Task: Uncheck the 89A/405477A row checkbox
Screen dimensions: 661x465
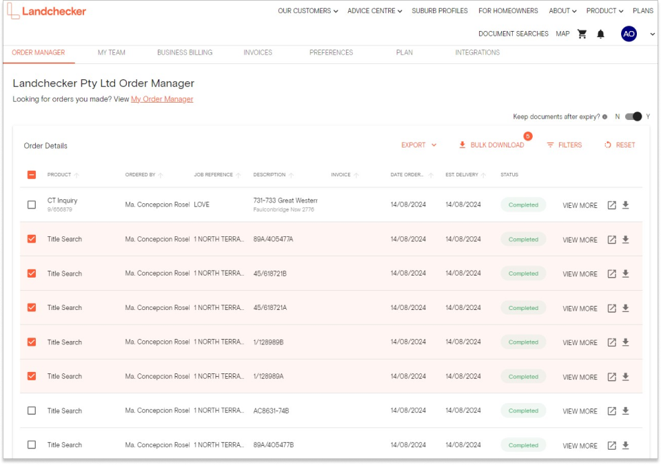Action: coord(32,239)
